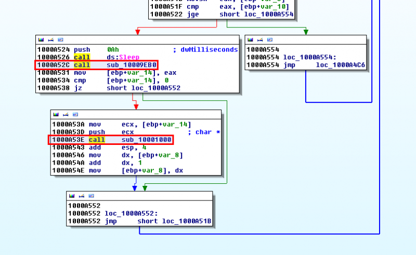Click first header icon on sub_10001000 call block
This screenshot has height=255, width=416.
point(56,114)
